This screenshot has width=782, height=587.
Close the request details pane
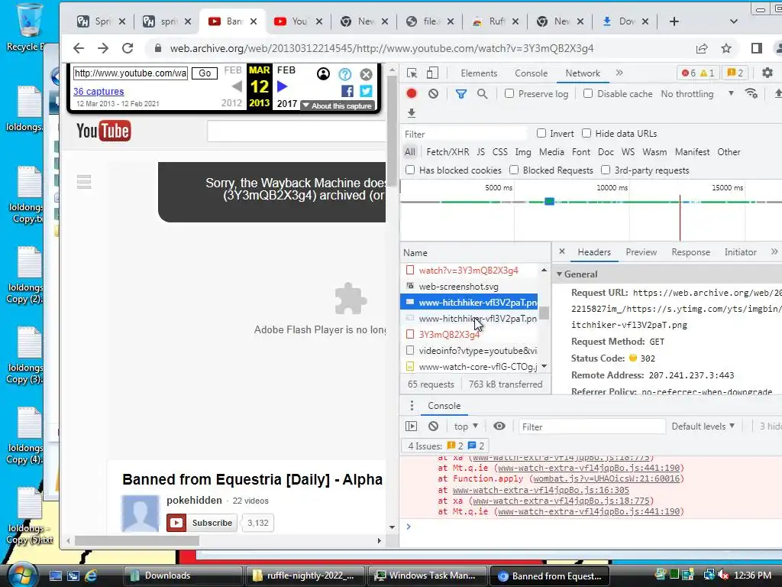pos(562,251)
